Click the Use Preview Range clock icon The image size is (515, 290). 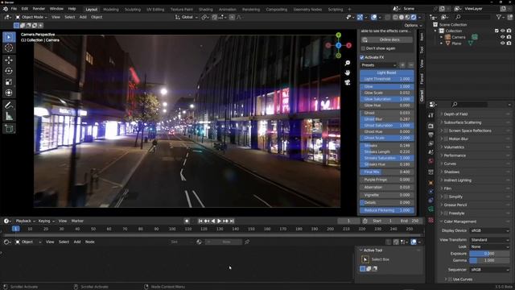pyautogui.click(x=365, y=221)
